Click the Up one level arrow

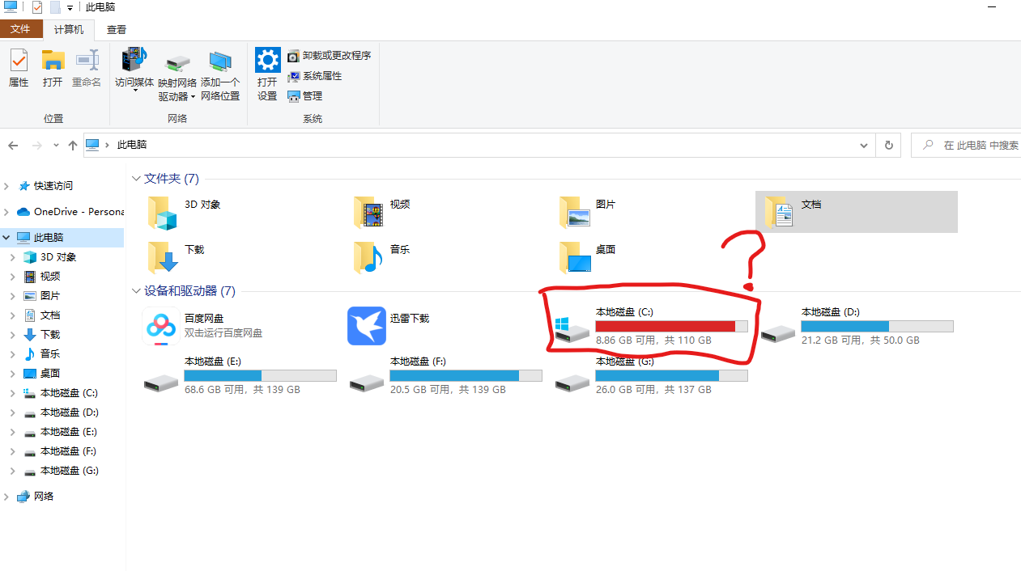pos(73,146)
